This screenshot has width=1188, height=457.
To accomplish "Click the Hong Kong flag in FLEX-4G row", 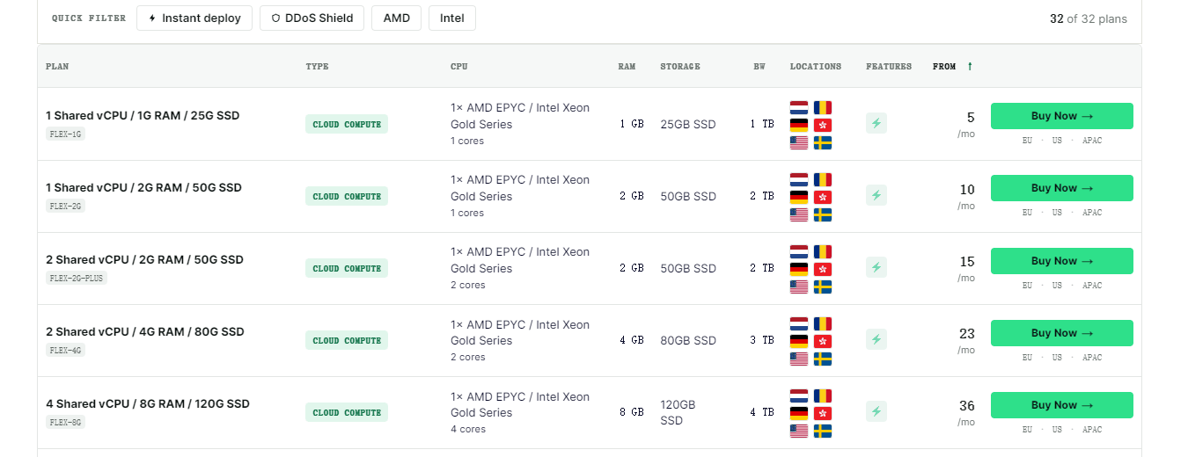I will point(823,341).
